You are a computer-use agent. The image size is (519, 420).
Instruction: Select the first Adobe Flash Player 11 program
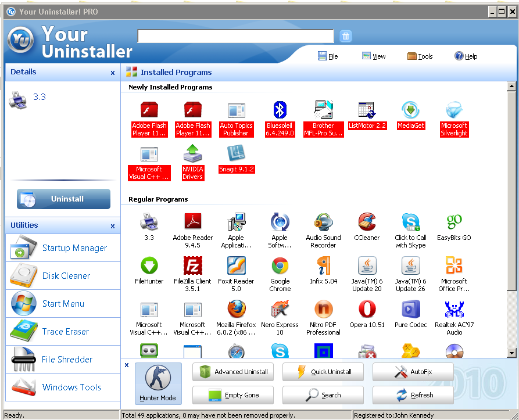point(149,119)
